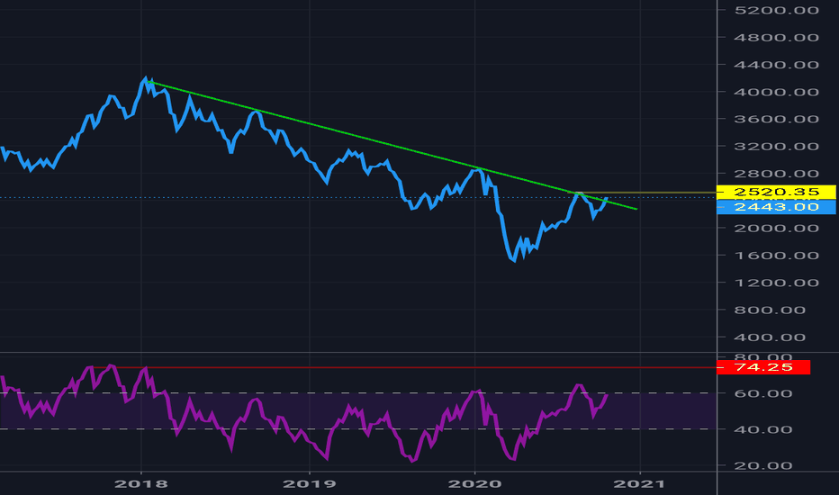Click the 2020 time axis label
839x495 pixels.
tap(474, 484)
